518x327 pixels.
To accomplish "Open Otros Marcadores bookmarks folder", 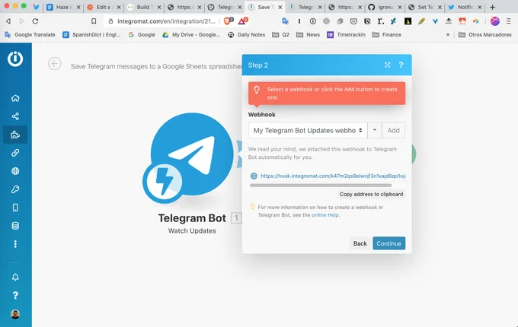I will click(x=485, y=35).
